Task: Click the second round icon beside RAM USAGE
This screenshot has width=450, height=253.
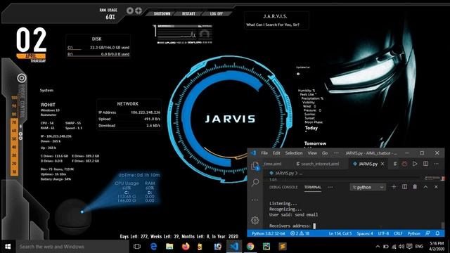Action: (x=139, y=11)
